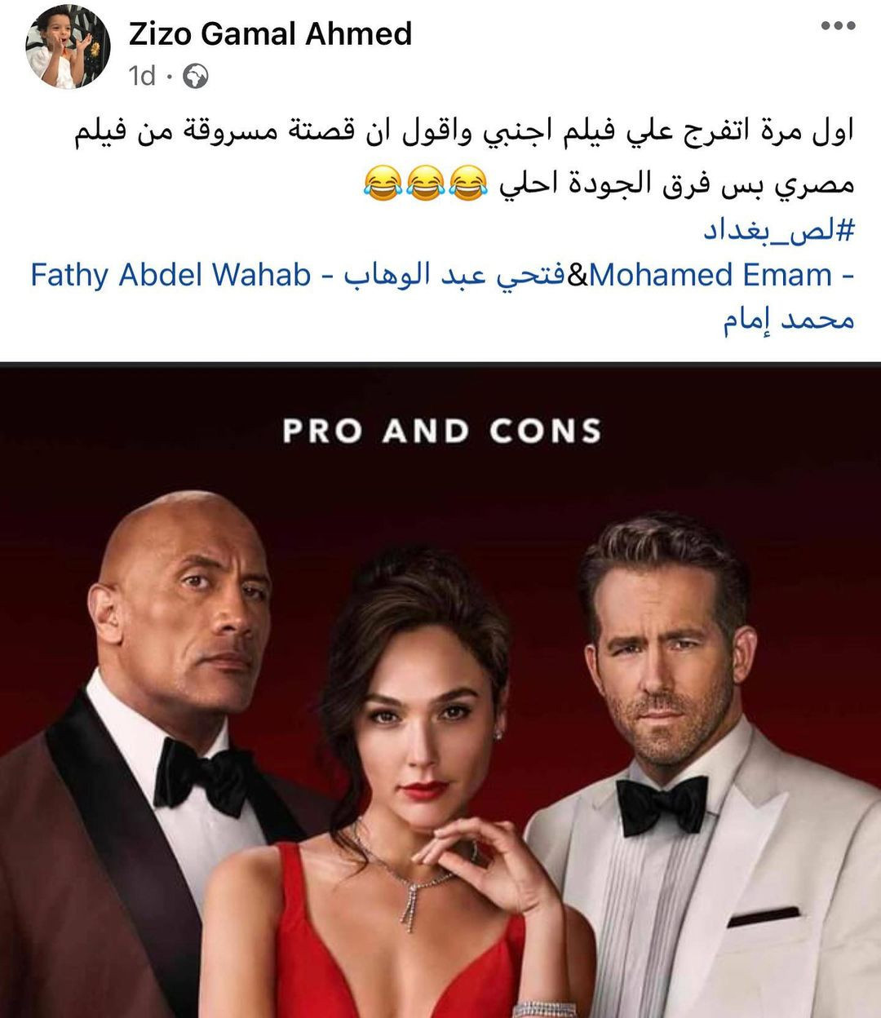Open the #لص_بغداد hashtag

pyautogui.click(x=779, y=230)
